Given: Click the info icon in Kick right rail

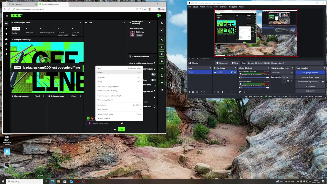Looking at the screenshot, I should (x=161, y=23).
